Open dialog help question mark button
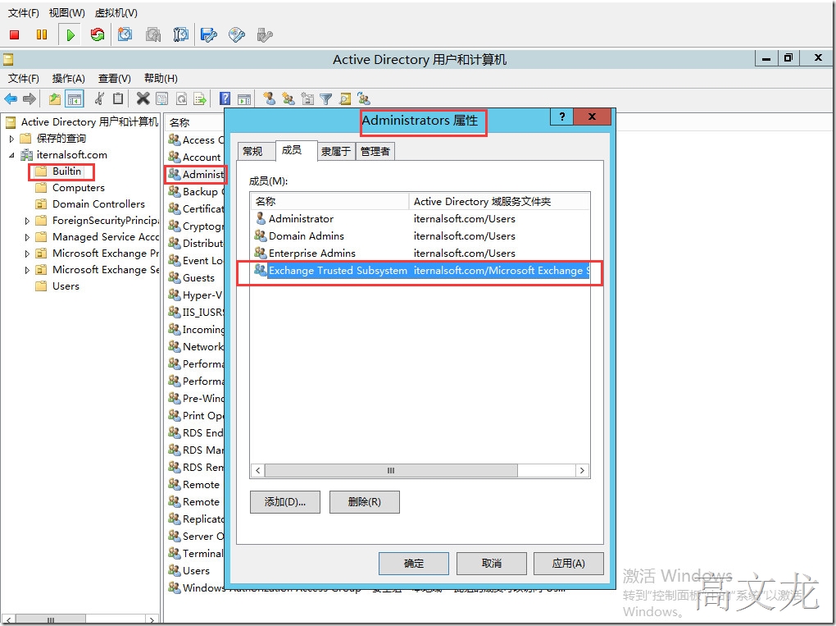 click(x=562, y=117)
